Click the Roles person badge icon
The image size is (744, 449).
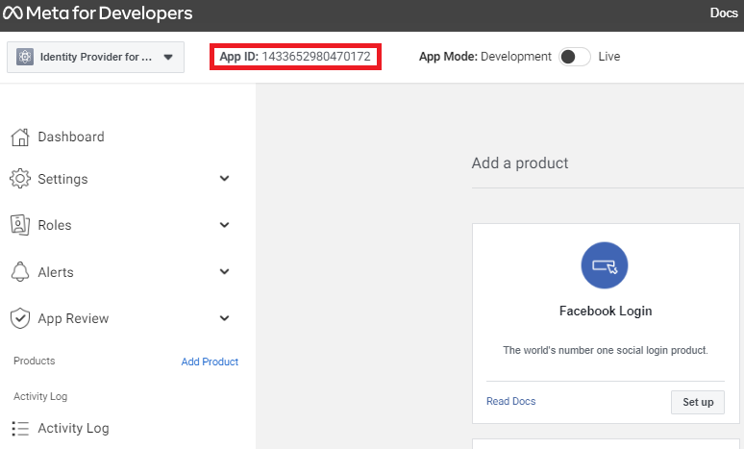[19, 225]
